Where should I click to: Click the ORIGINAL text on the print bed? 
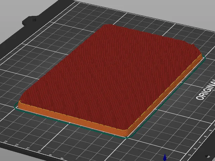tap(206, 90)
